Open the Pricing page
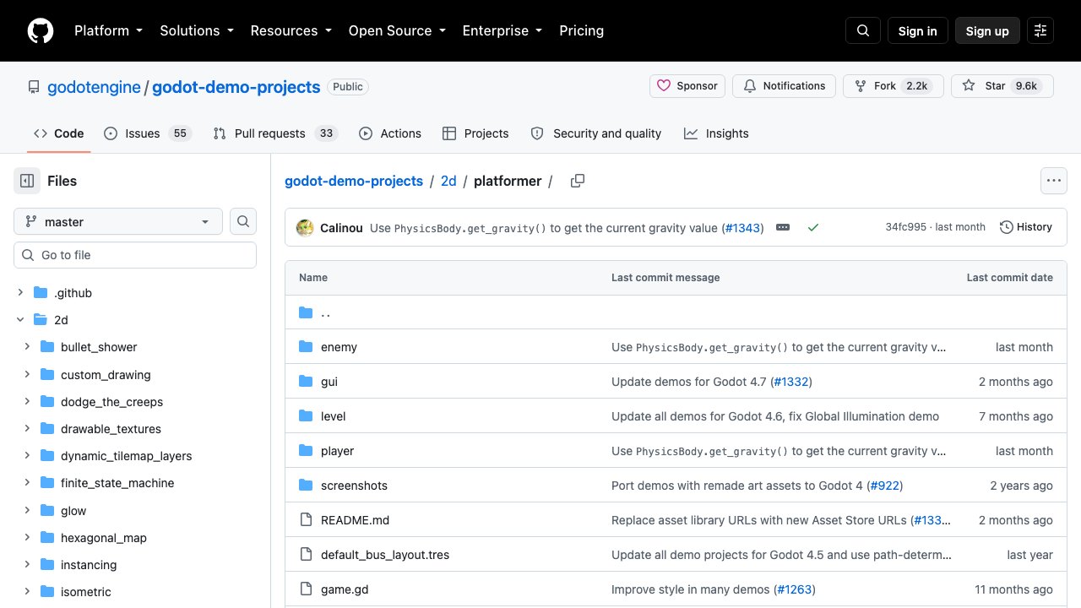The height and width of the screenshot is (608, 1081). coord(581,30)
